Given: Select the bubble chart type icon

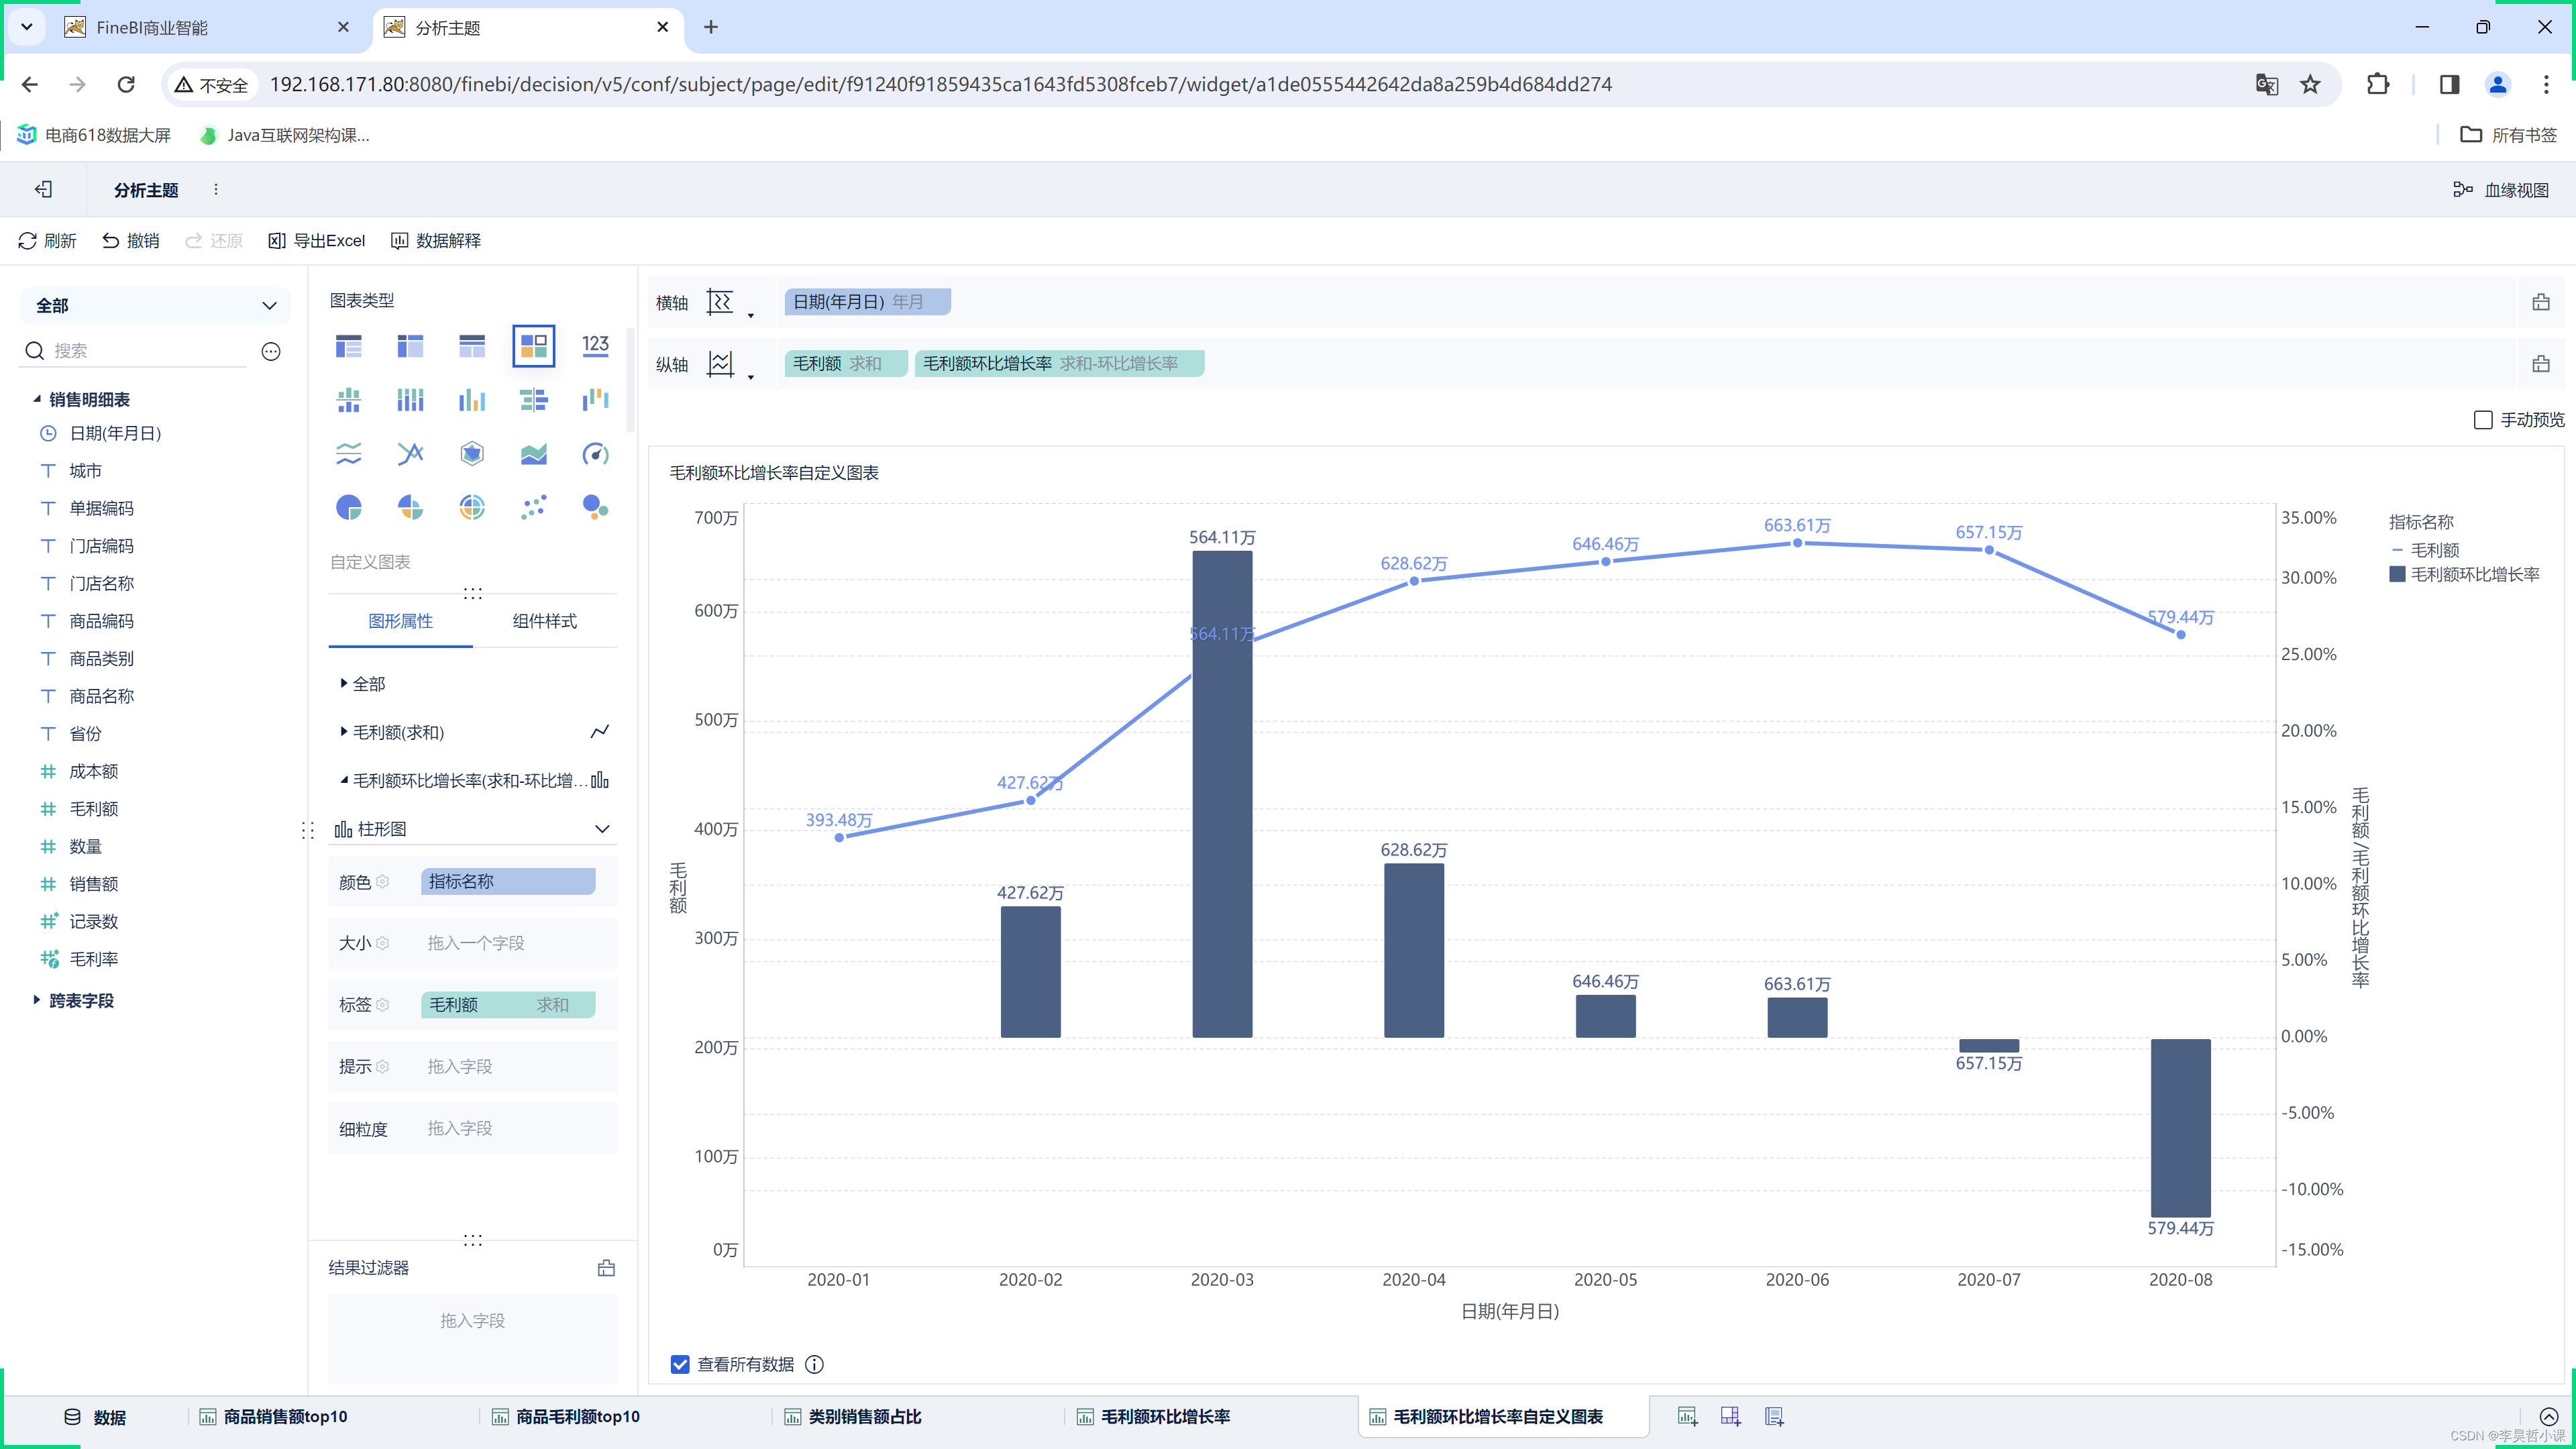Looking at the screenshot, I should point(595,507).
